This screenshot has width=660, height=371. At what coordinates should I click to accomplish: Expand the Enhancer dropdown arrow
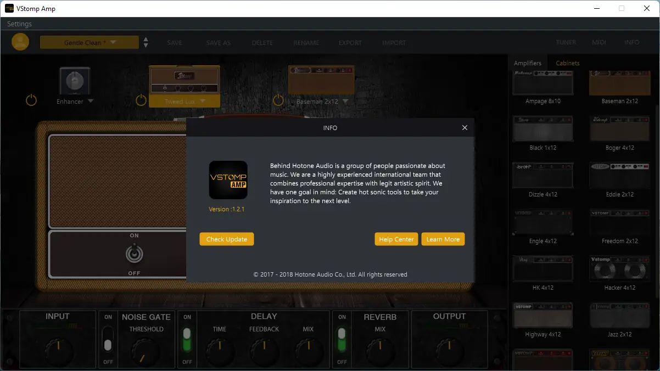(91, 102)
